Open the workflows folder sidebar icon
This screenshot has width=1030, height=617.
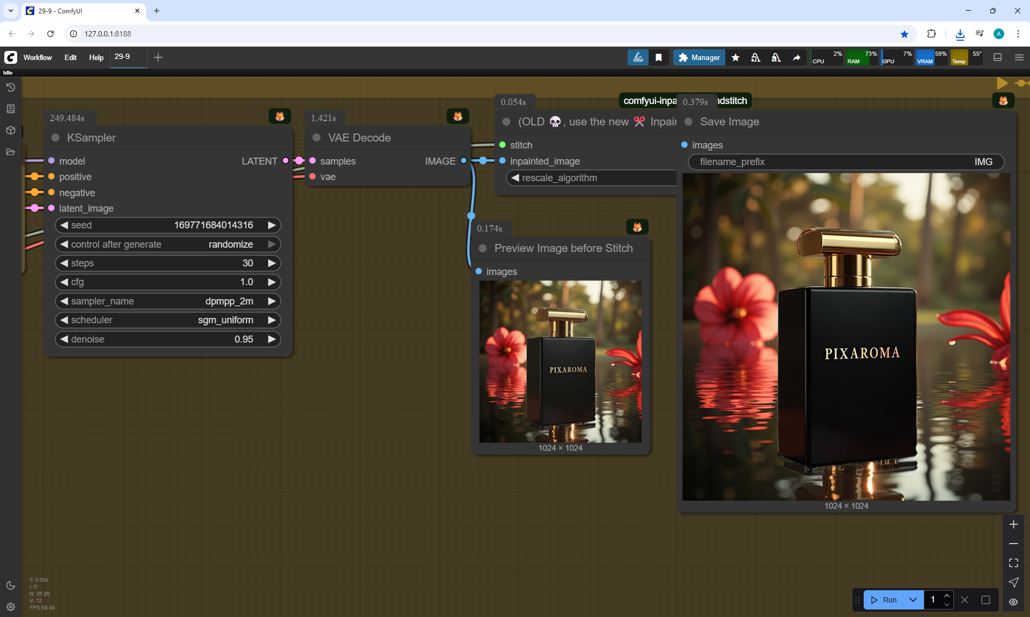pyautogui.click(x=10, y=152)
